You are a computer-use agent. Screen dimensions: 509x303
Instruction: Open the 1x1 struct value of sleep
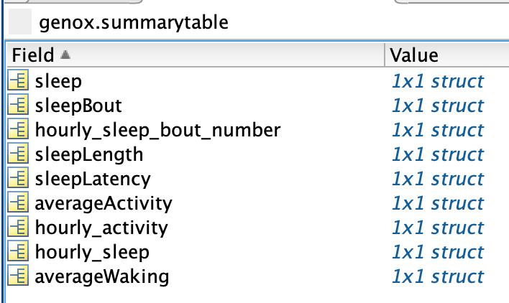pyautogui.click(x=438, y=81)
